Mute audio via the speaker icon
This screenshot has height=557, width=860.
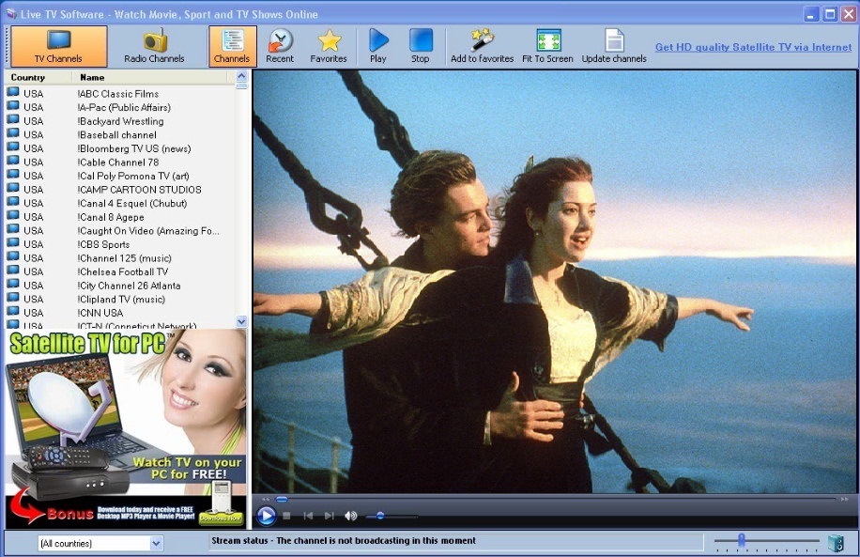tap(350, 515)
